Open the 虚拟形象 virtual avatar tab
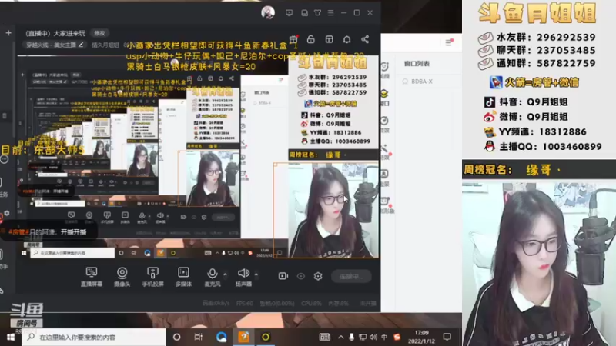 point(387,205)
